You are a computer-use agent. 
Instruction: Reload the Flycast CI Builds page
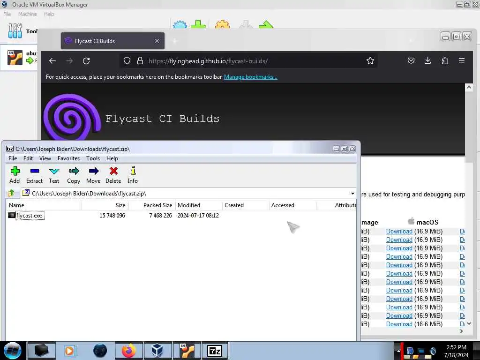pos(86,61)
